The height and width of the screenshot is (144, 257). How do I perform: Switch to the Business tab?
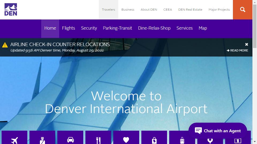pyautogui.click(x=128, y=10)
